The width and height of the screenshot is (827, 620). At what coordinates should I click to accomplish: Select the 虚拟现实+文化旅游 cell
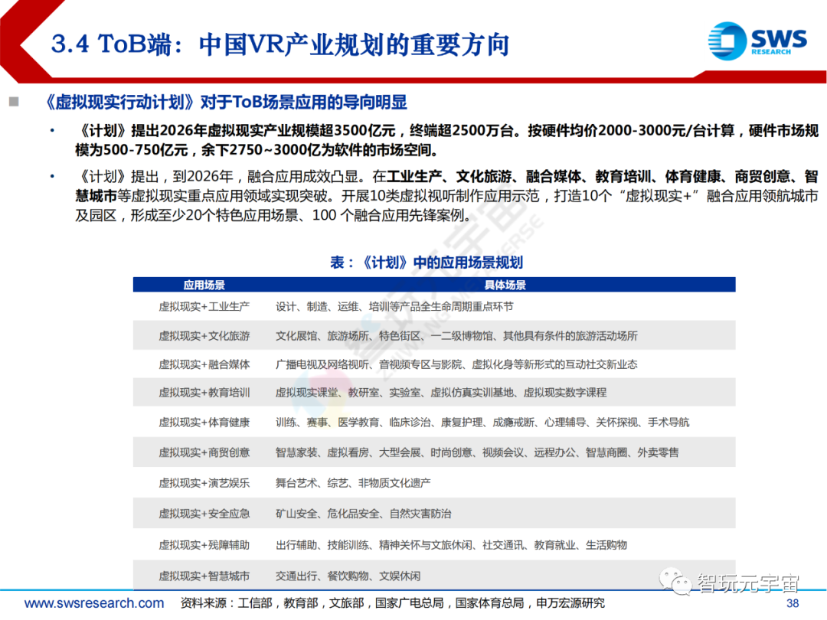(x=204, y=336)
